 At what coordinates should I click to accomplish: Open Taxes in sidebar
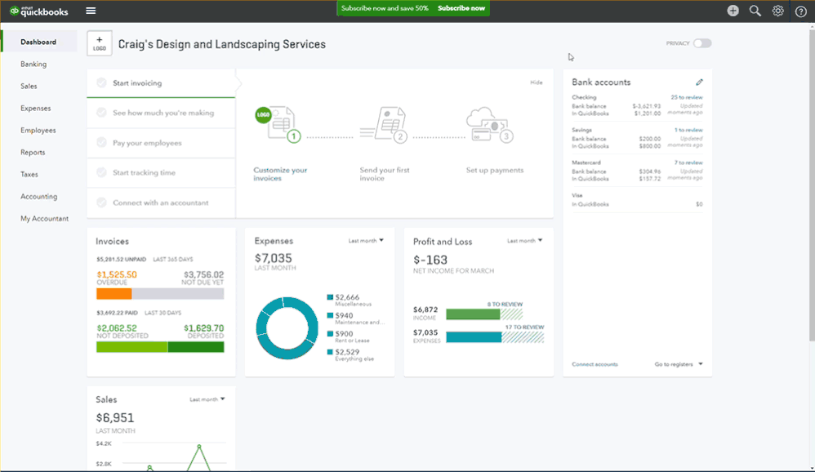pos(29,174)
